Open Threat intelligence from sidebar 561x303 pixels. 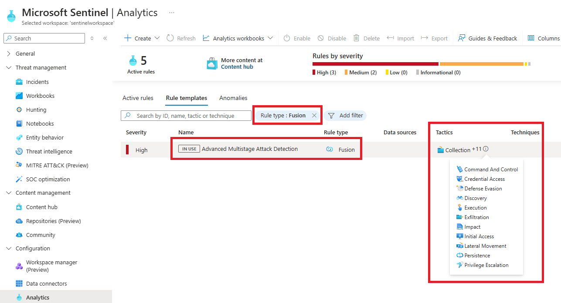pyautogui.click(x=49, y=151)
